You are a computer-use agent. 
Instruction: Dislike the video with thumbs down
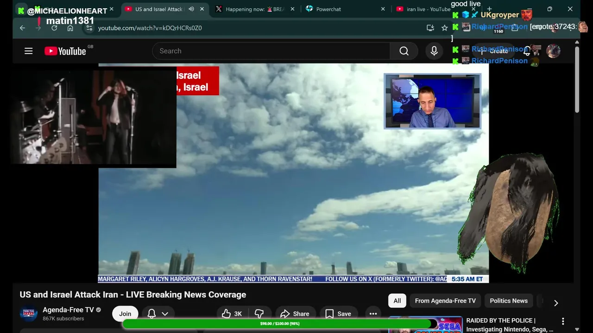(x=259, y=314)
